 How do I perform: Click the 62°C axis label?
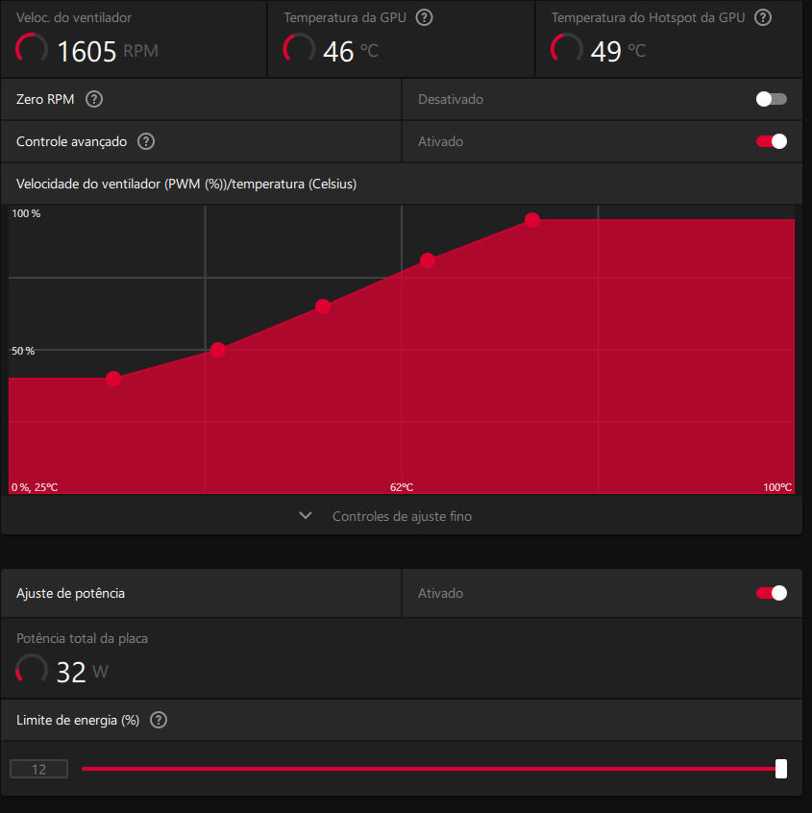(402, 487)
